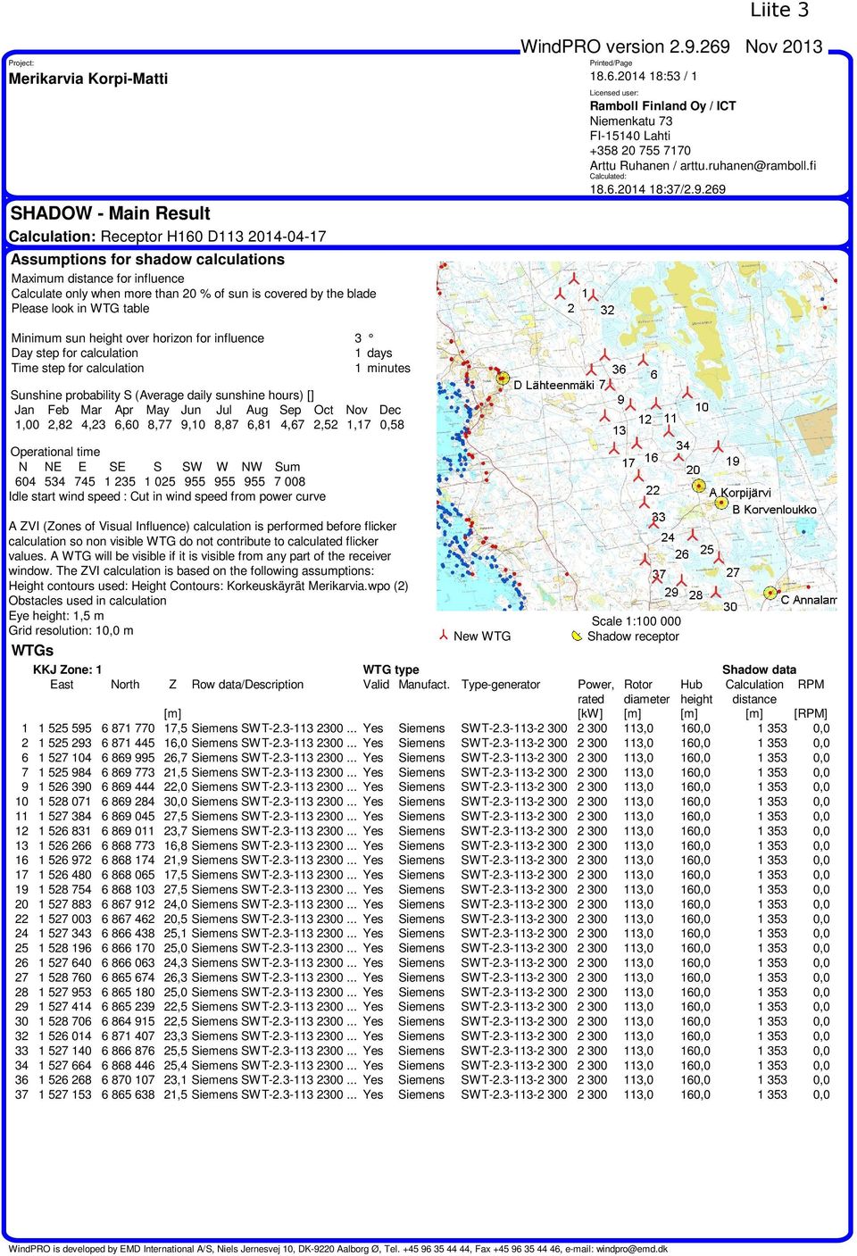Select North coordinate '6 871 445' of WTG 2
Screen dimensions: 857x1256
click(x=128, y=743)
